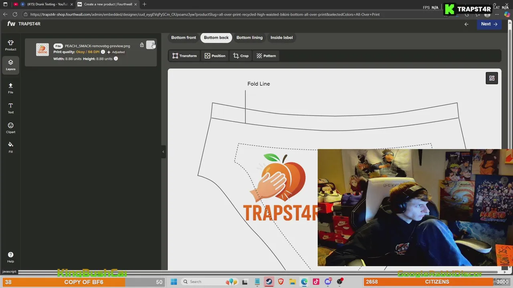
Task: Reload the page with the refresh button
Action: (15, 14)
